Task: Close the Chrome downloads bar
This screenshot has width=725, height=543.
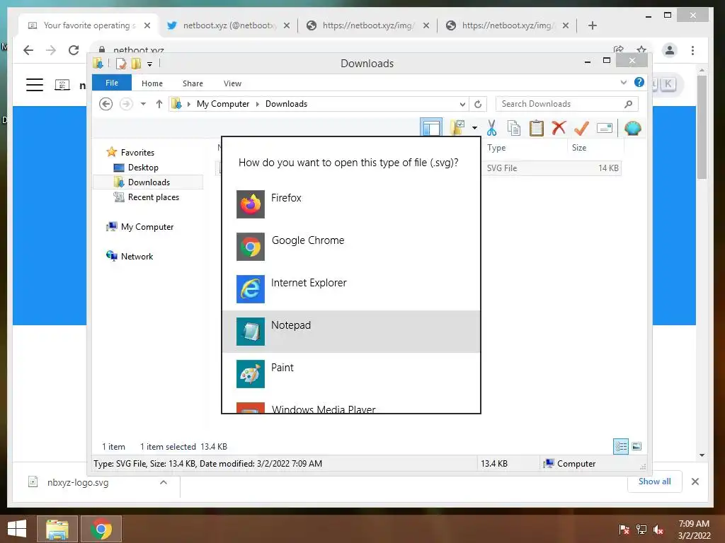Action: click(x=695, y=481)
